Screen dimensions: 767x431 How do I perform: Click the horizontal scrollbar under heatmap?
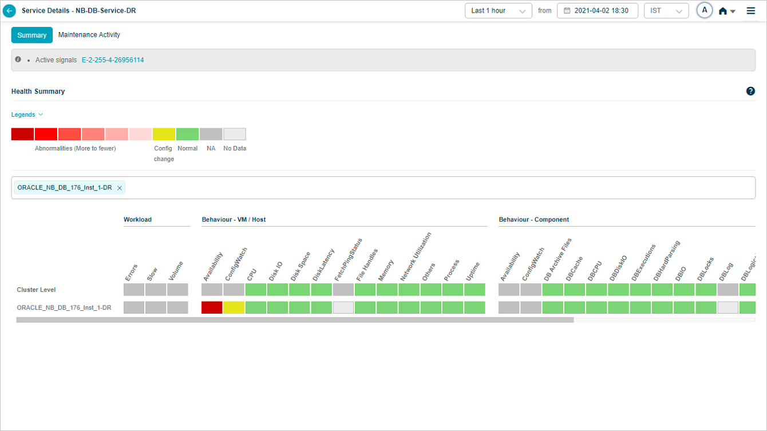point(295,321)
